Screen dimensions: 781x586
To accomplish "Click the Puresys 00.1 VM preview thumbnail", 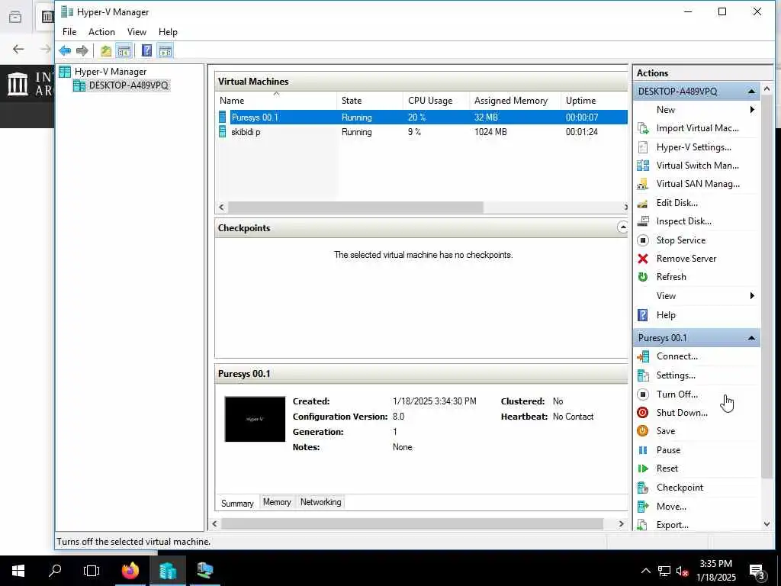I will (x=255, y=419).
